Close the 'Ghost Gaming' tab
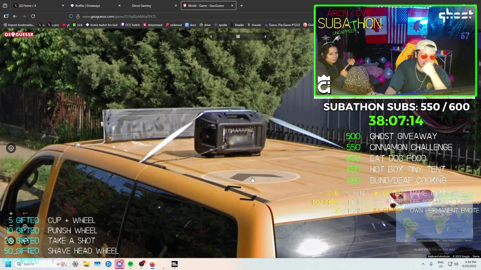Screen dimensions: 481x270 tap(176, 6)
